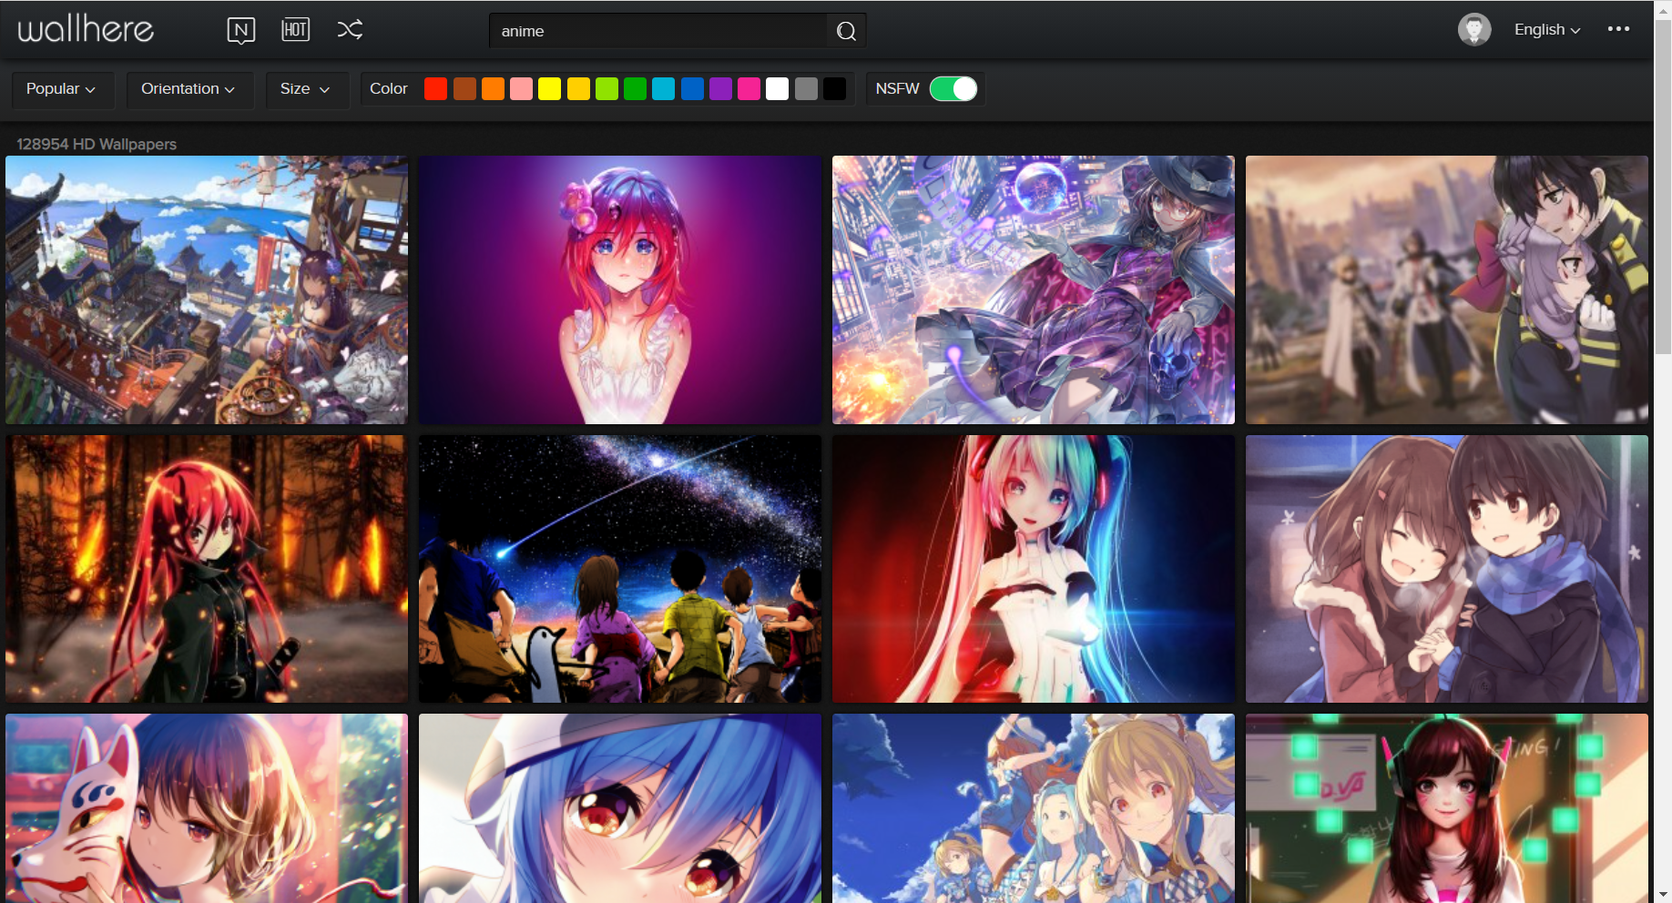Filter by magenta pink color swatch
1672x903 pixels.
pos(749,89)
